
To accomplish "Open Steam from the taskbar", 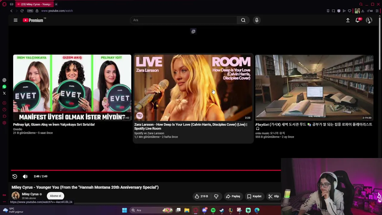I will pos(222,210).
